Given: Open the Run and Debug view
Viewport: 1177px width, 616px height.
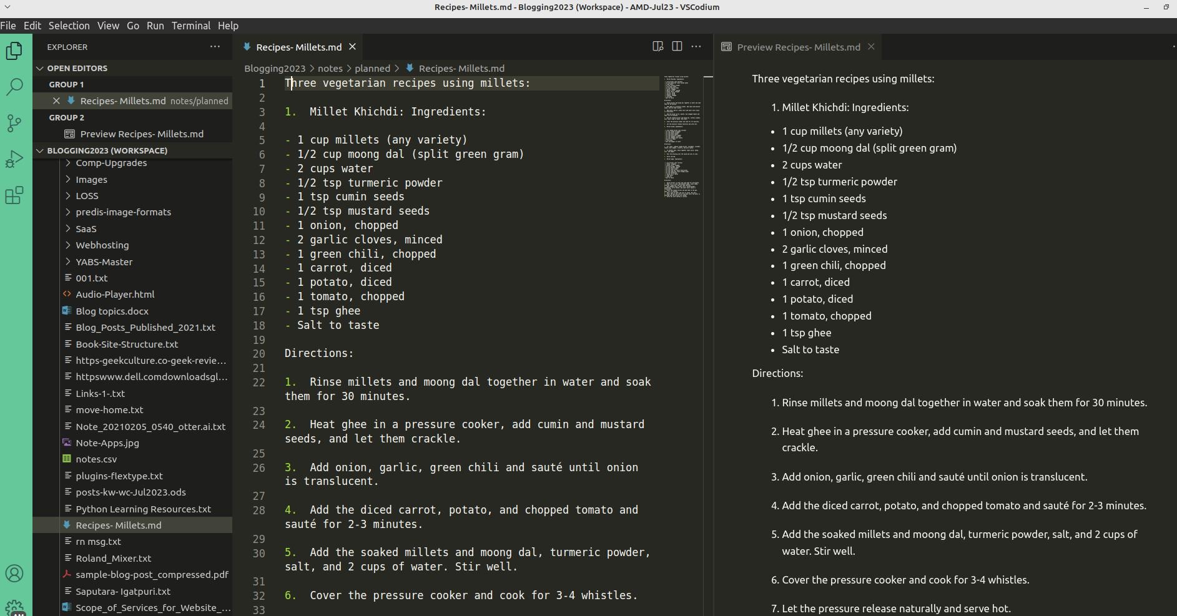Looking at the screenshot, I should (14, 159).
